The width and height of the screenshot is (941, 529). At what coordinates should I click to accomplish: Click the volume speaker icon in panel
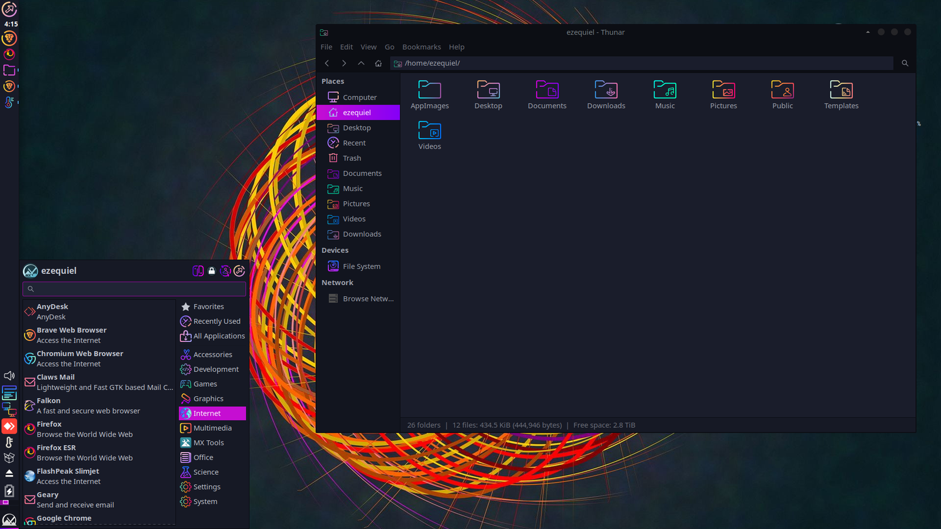pos(9,376)
